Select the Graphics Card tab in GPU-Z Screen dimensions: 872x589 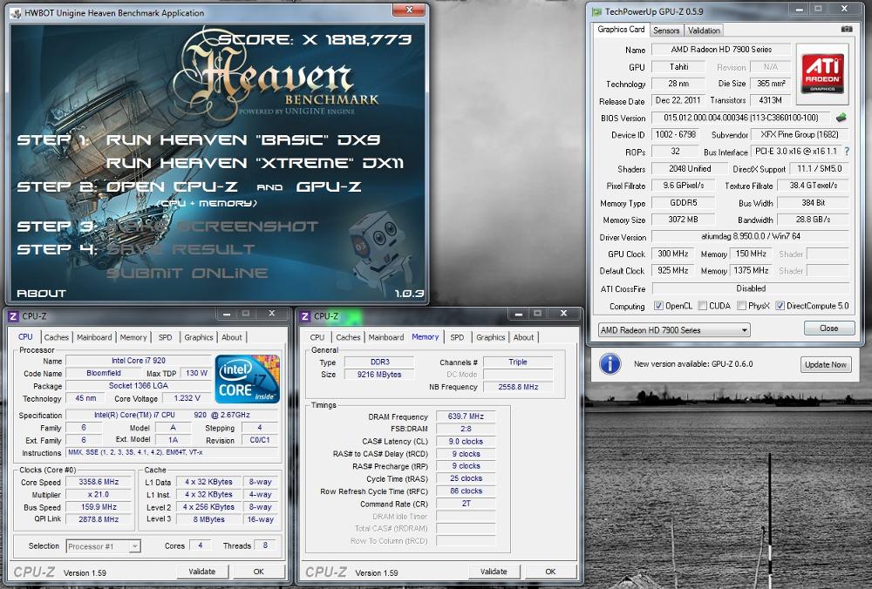point(621,30)
